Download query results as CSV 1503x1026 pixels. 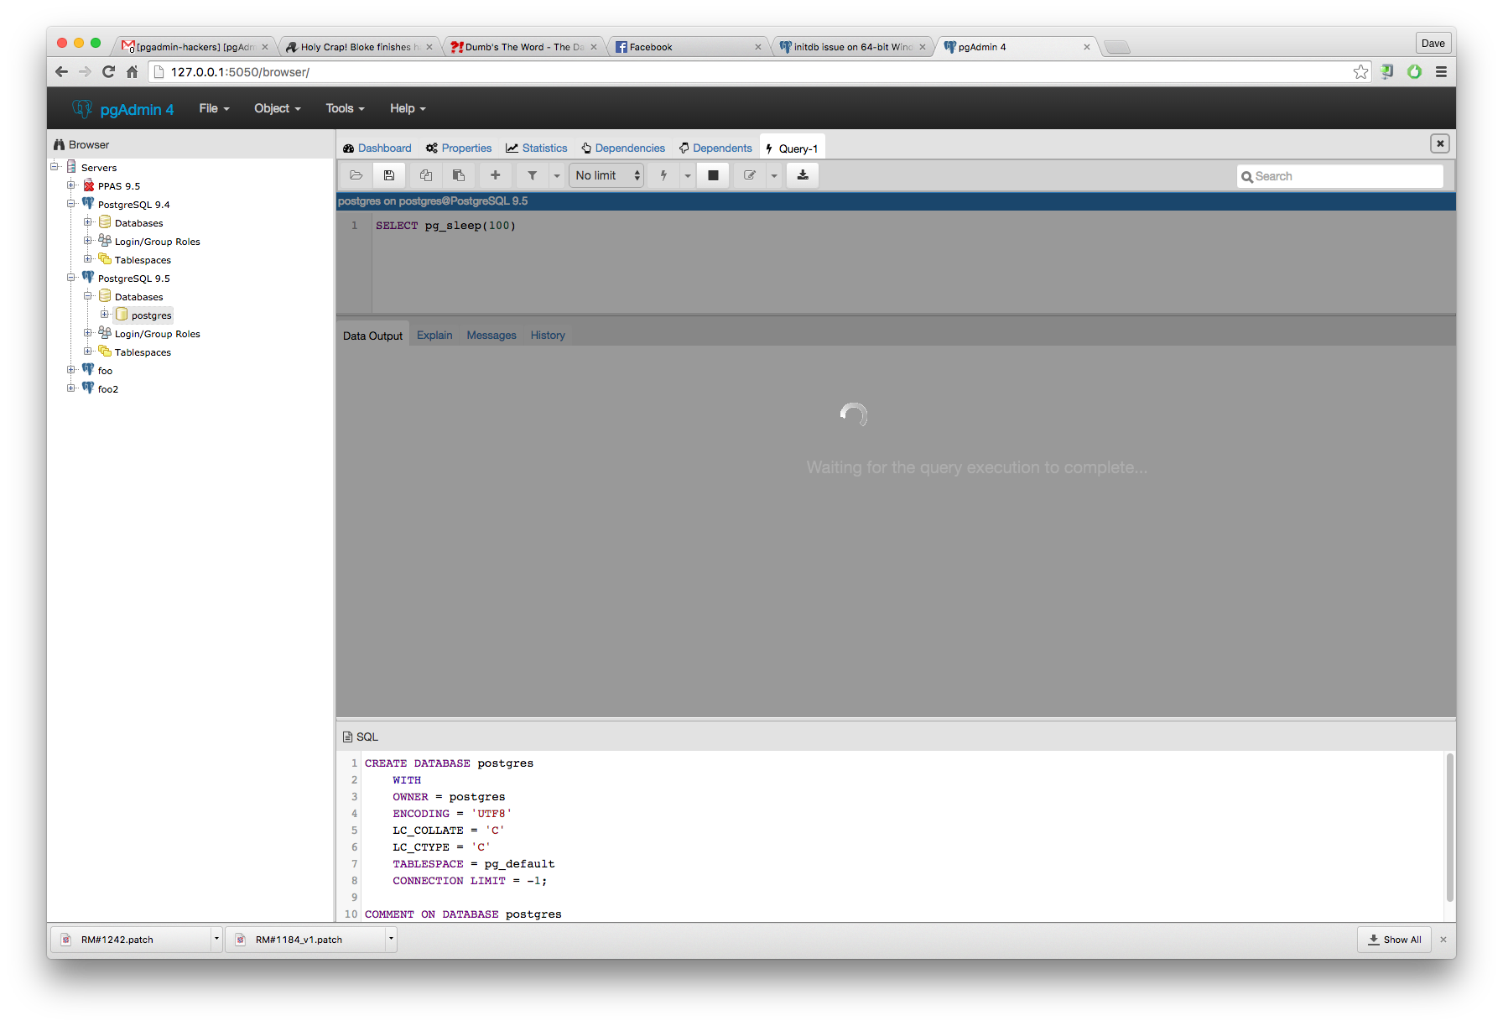click(803, 175)
